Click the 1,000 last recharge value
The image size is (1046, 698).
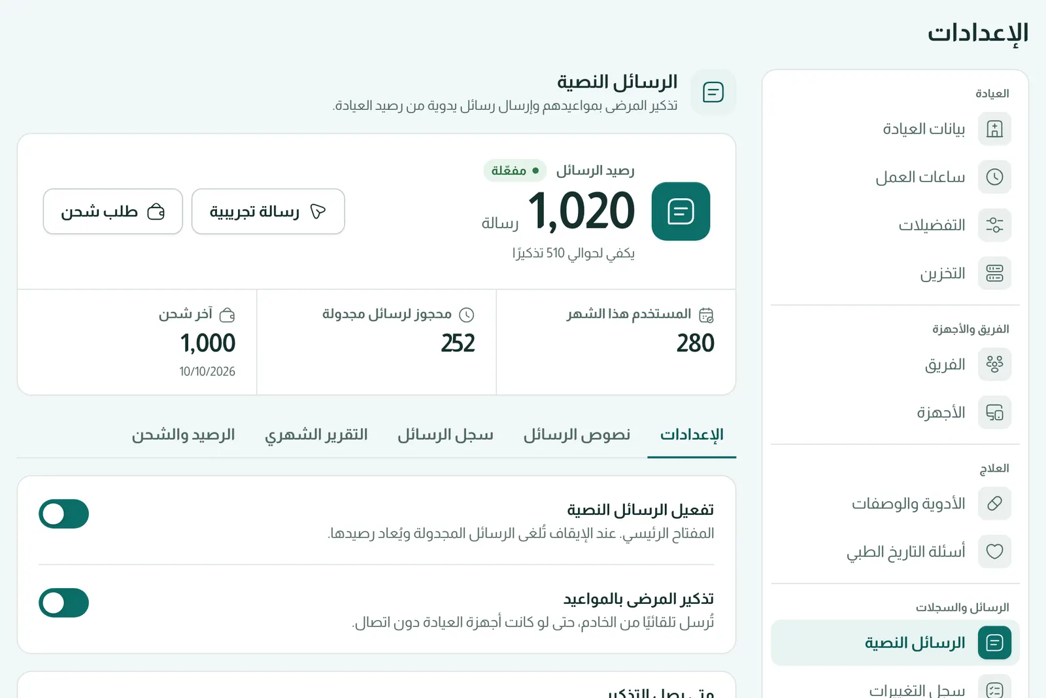pos(208,343)
